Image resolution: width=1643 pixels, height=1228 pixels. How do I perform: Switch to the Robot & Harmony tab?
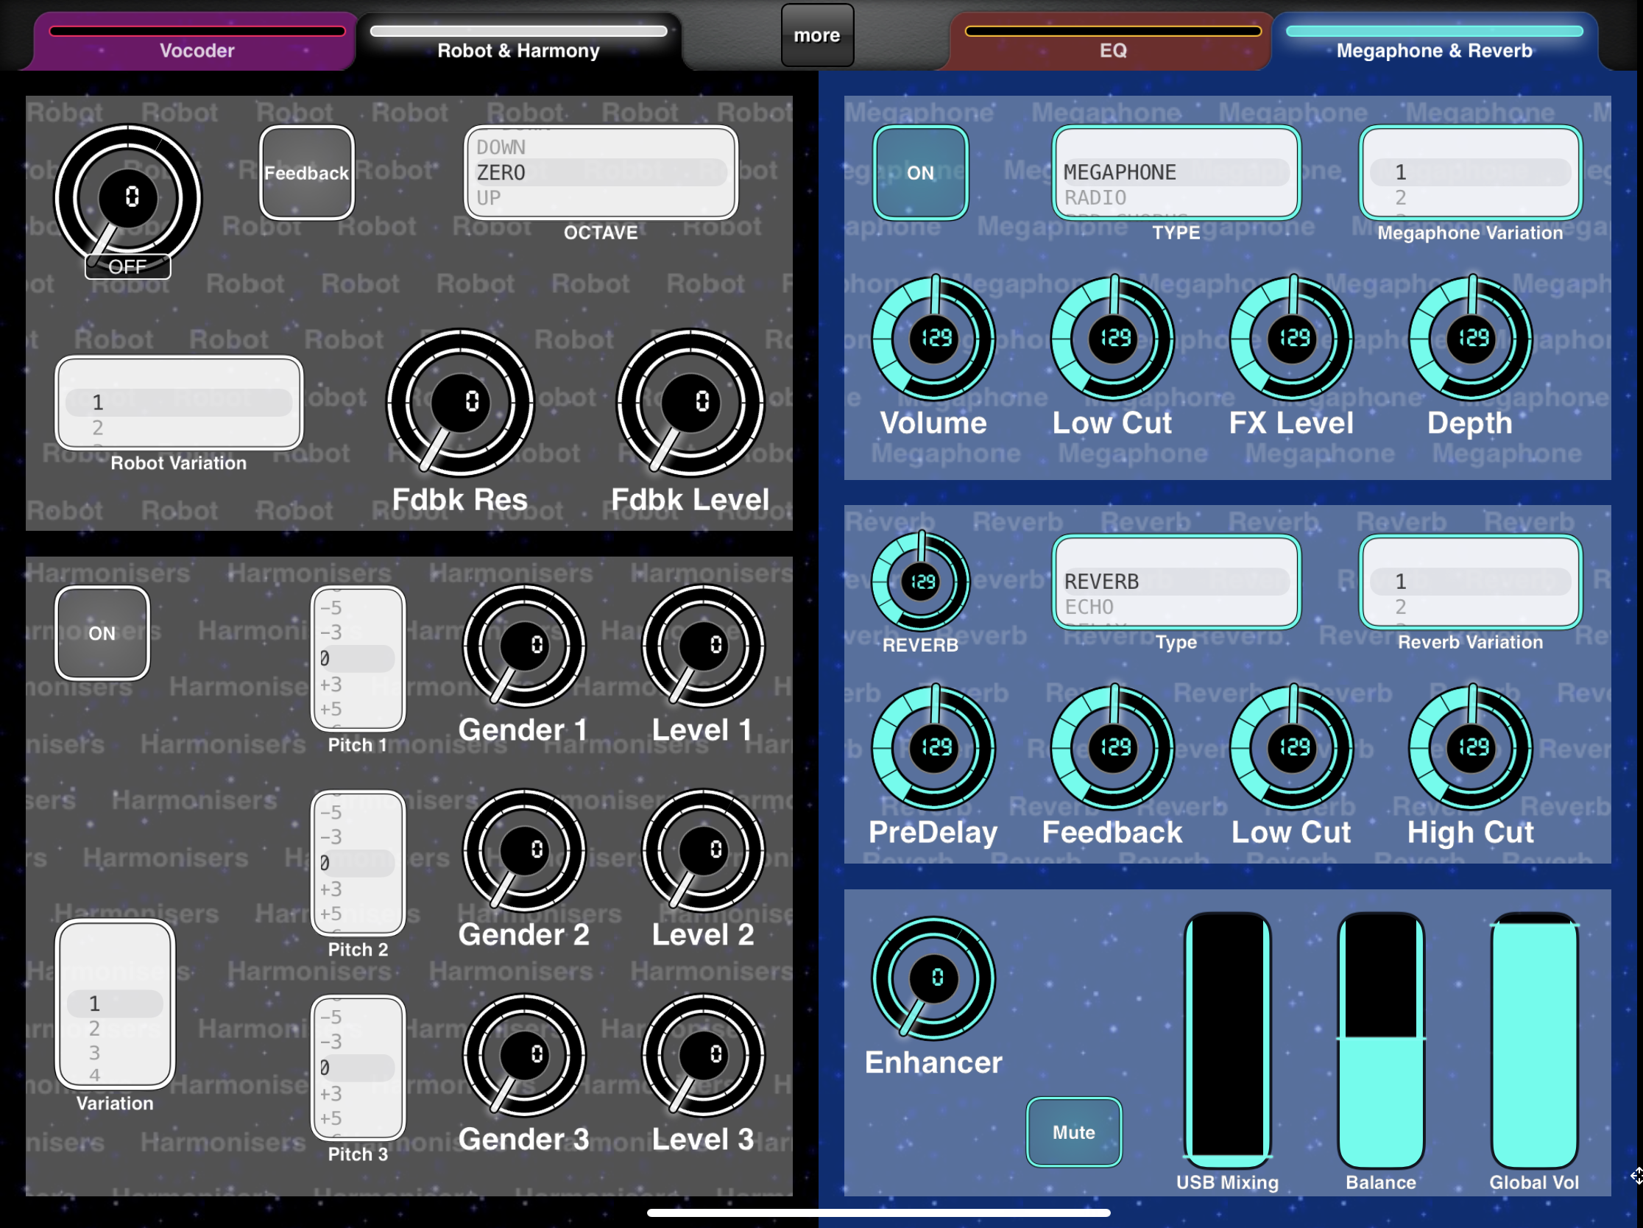(518, 43)
